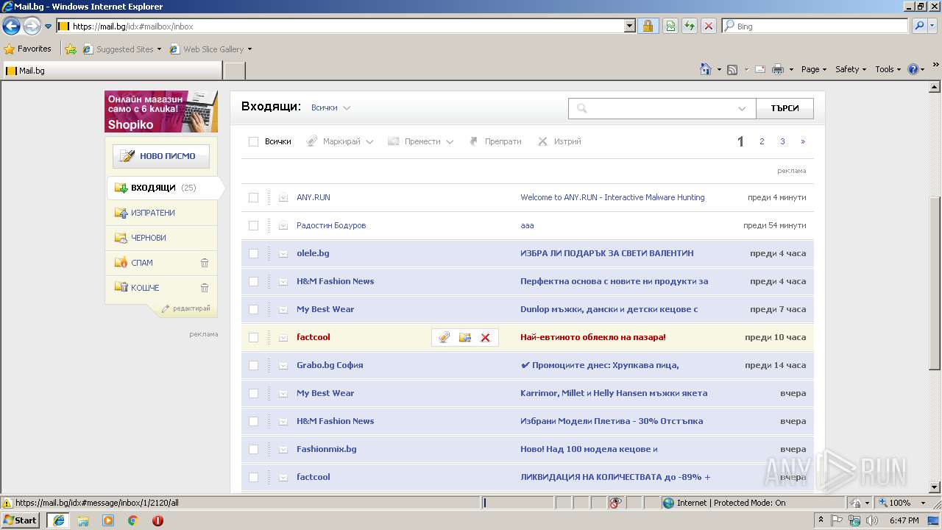Open the Премести dropdown
The image size is (942, 530).
tap(420, 141)
